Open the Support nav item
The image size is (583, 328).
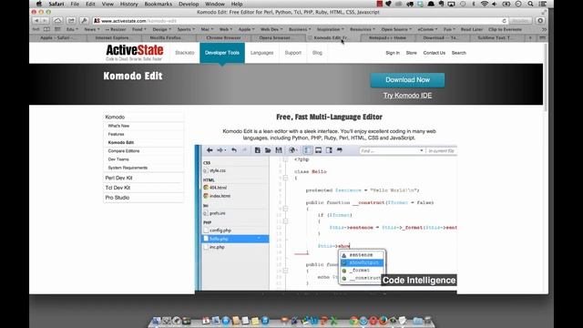(x=293, y=53)
